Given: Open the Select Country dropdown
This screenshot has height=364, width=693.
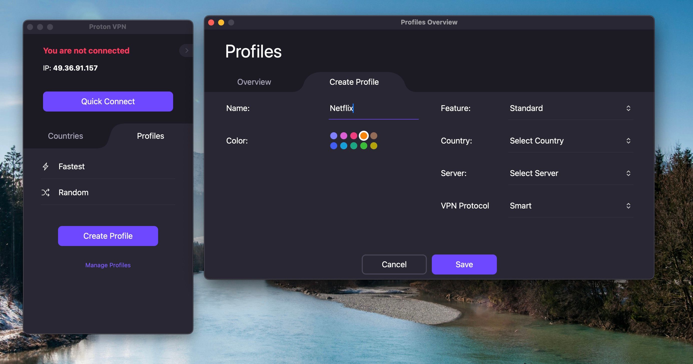Looking at the screenshot, I should 571,141.
